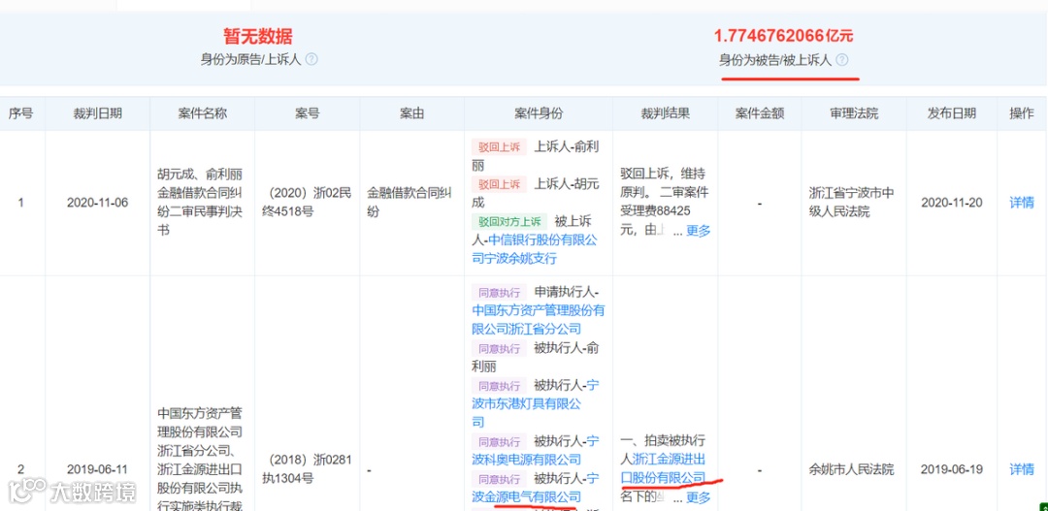Click the 操作 column header
The height and width of the screenshot is (511, 1048).
click(x=1021, y=113)
